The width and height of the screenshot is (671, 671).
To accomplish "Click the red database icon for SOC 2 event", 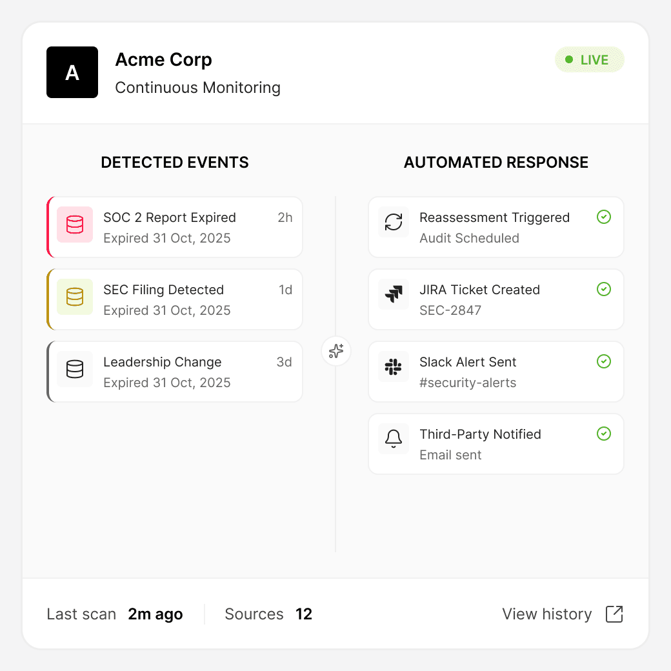I will point(75,225).
